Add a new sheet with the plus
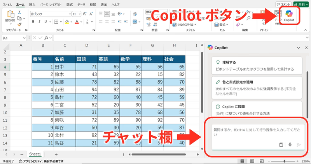The height and width of the screenshot is (164, 311). tap(56, 154)
